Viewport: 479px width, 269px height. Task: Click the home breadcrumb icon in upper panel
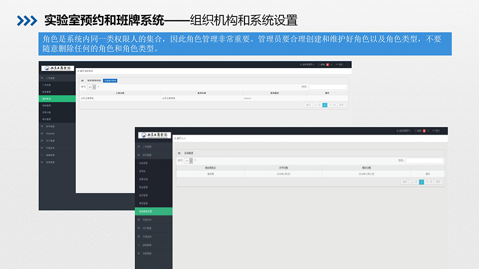pos(78,71)
